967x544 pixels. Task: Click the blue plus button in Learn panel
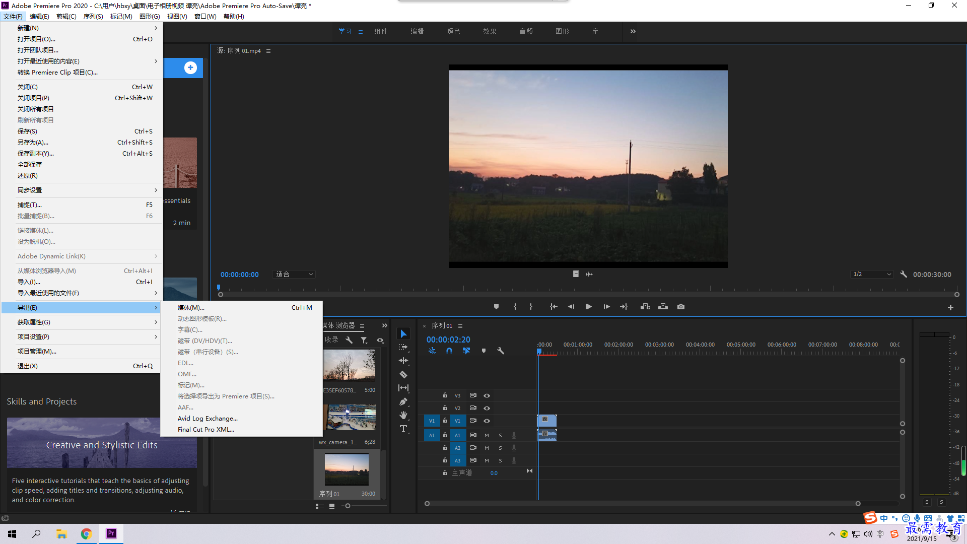pos(190,67)
